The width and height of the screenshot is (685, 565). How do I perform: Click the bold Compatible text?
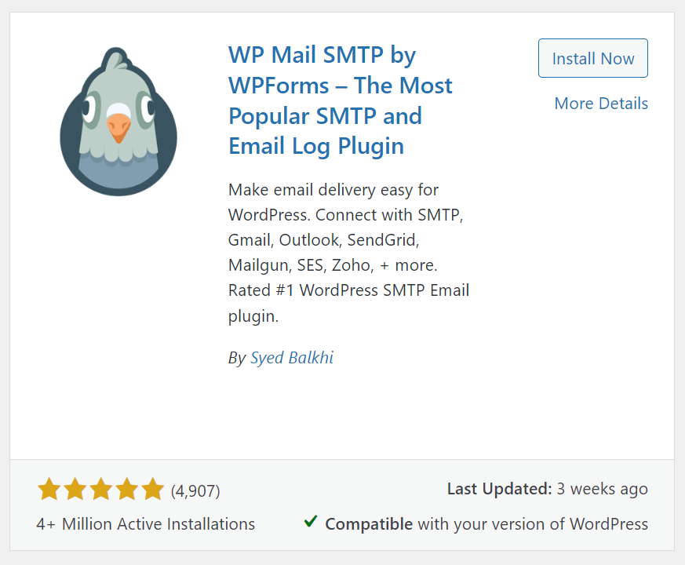369,523
